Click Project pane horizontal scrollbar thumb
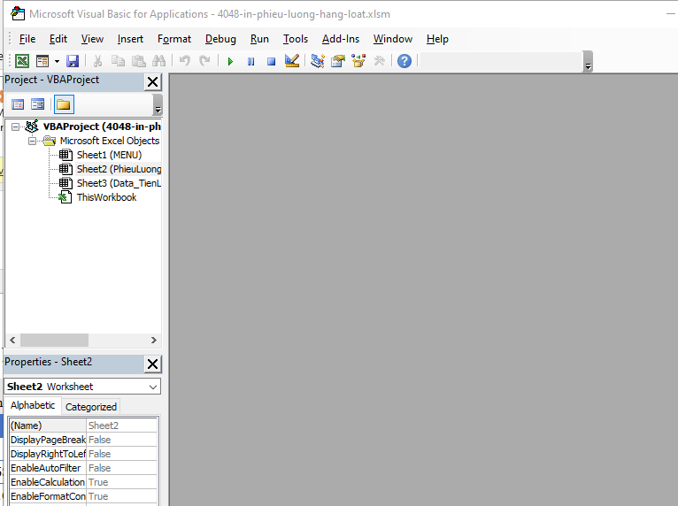This screenshot has height=506, width=678. (x=55, y=341)
